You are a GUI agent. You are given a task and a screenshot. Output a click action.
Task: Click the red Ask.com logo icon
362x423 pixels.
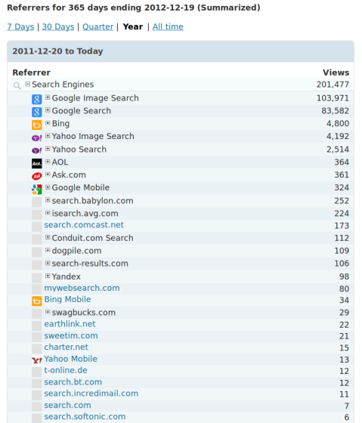(x=37, y=176)
